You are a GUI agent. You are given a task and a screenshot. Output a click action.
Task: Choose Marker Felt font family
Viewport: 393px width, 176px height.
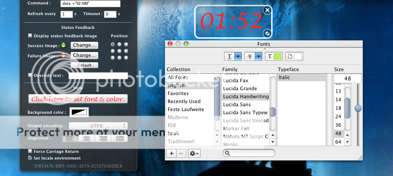[245, 128]
